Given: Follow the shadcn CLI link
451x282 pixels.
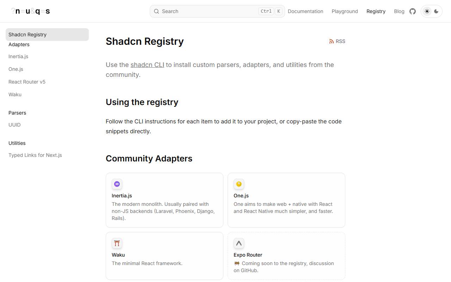Looking at the screenshot, I should point(147,65).
